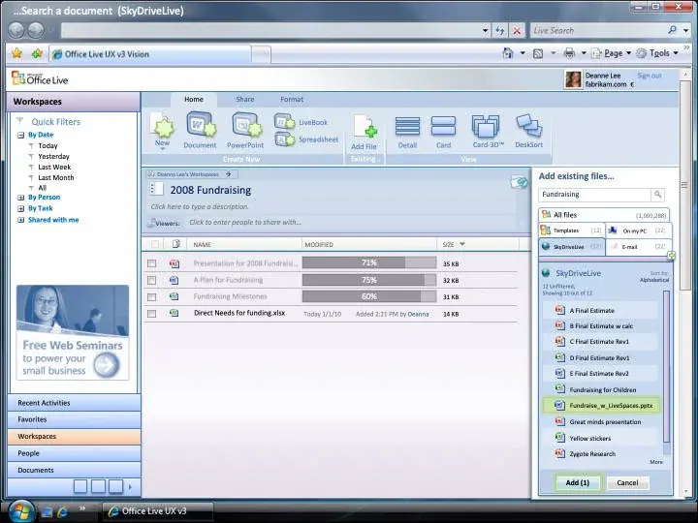The height and width of the screenshot is (523, 698).
Task: Launch Internet Explorer from quick launch
Action: [62, 512]
